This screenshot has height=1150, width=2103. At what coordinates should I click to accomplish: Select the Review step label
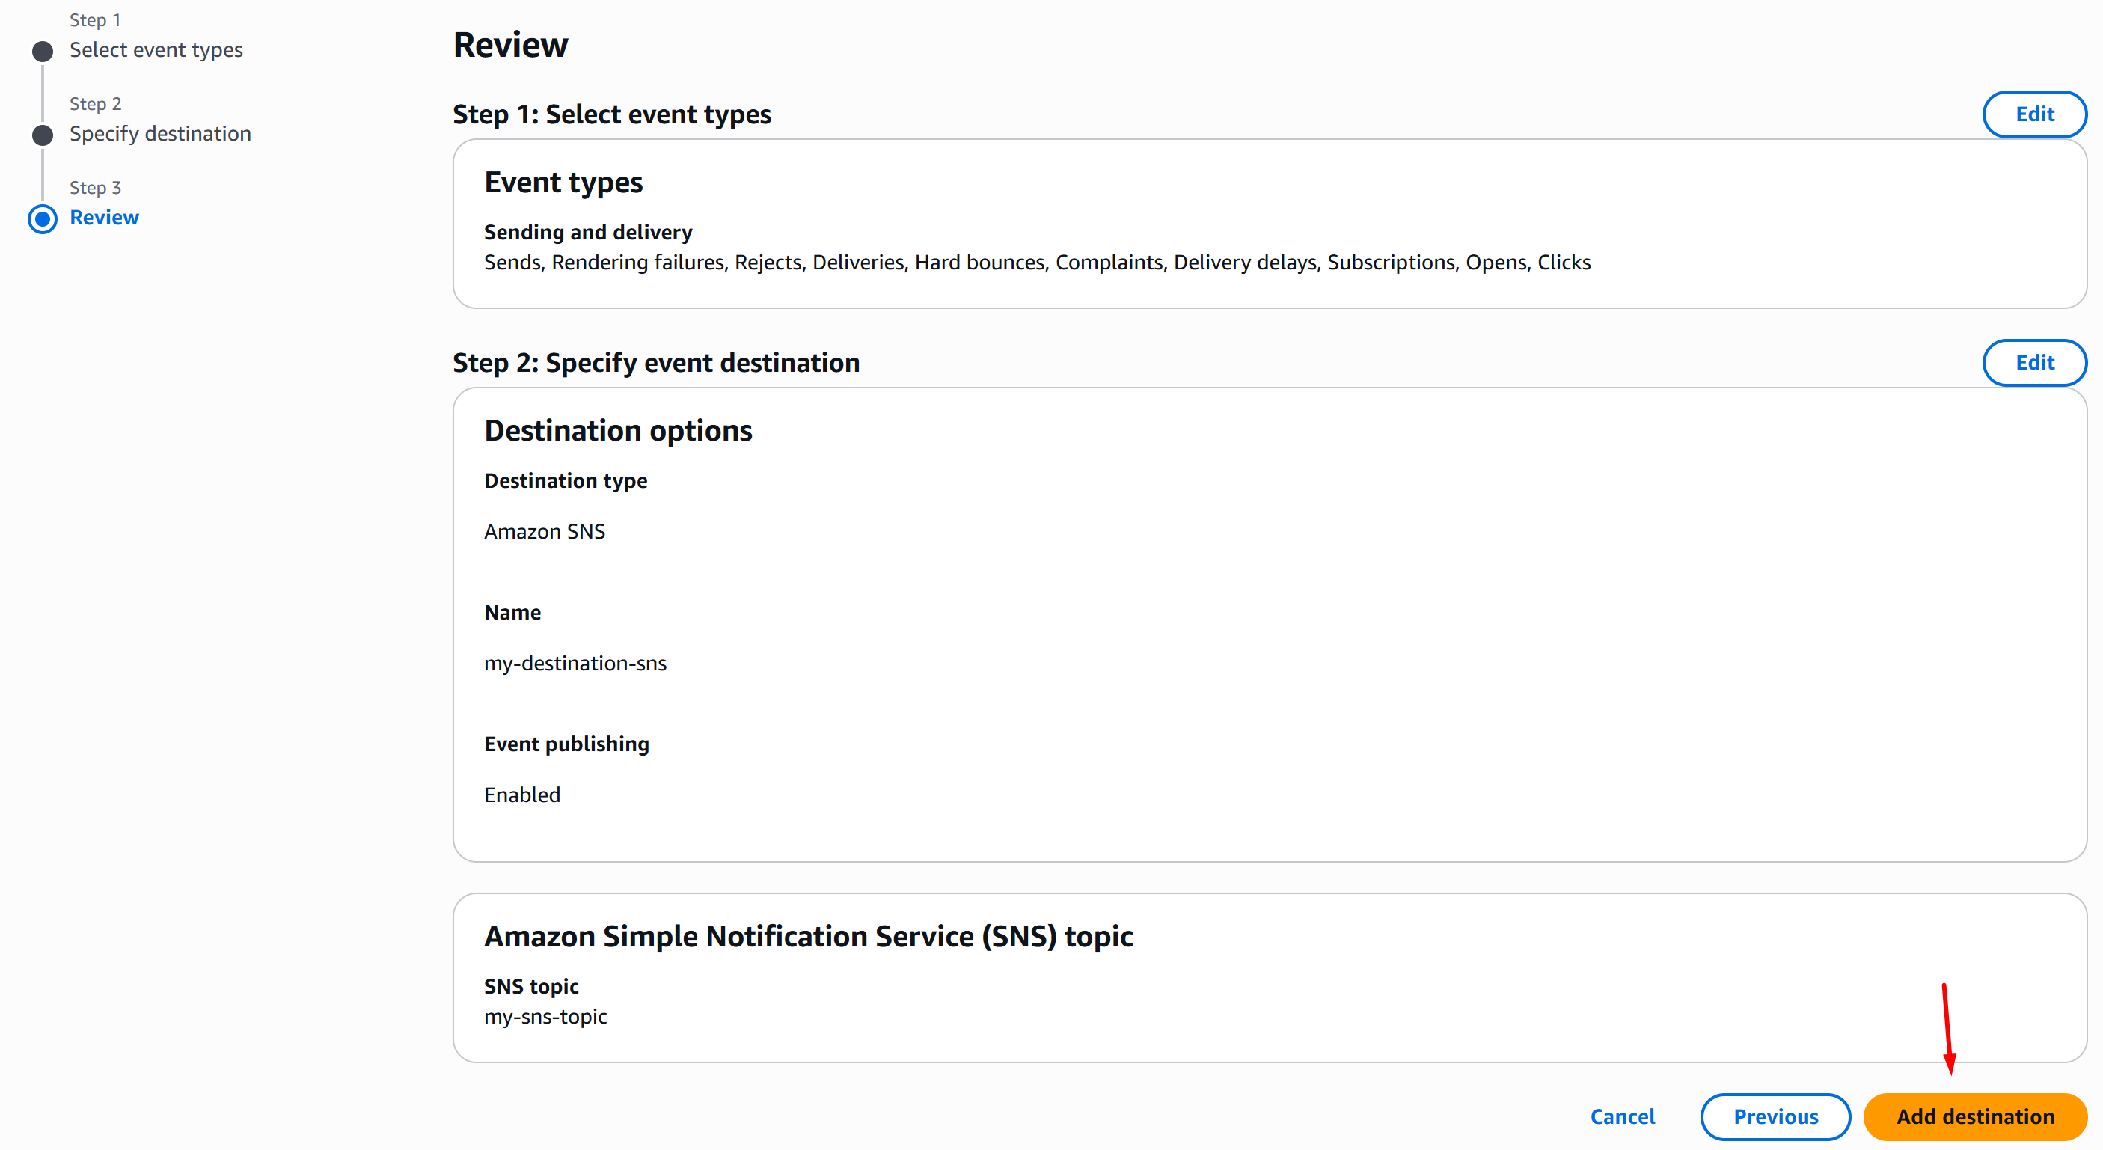coord(105,218)
